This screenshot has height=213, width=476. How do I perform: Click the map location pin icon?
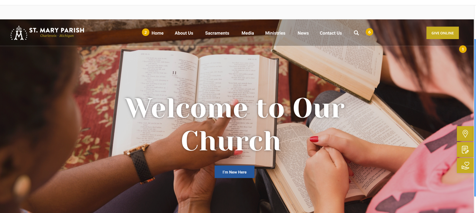[465, 134]
